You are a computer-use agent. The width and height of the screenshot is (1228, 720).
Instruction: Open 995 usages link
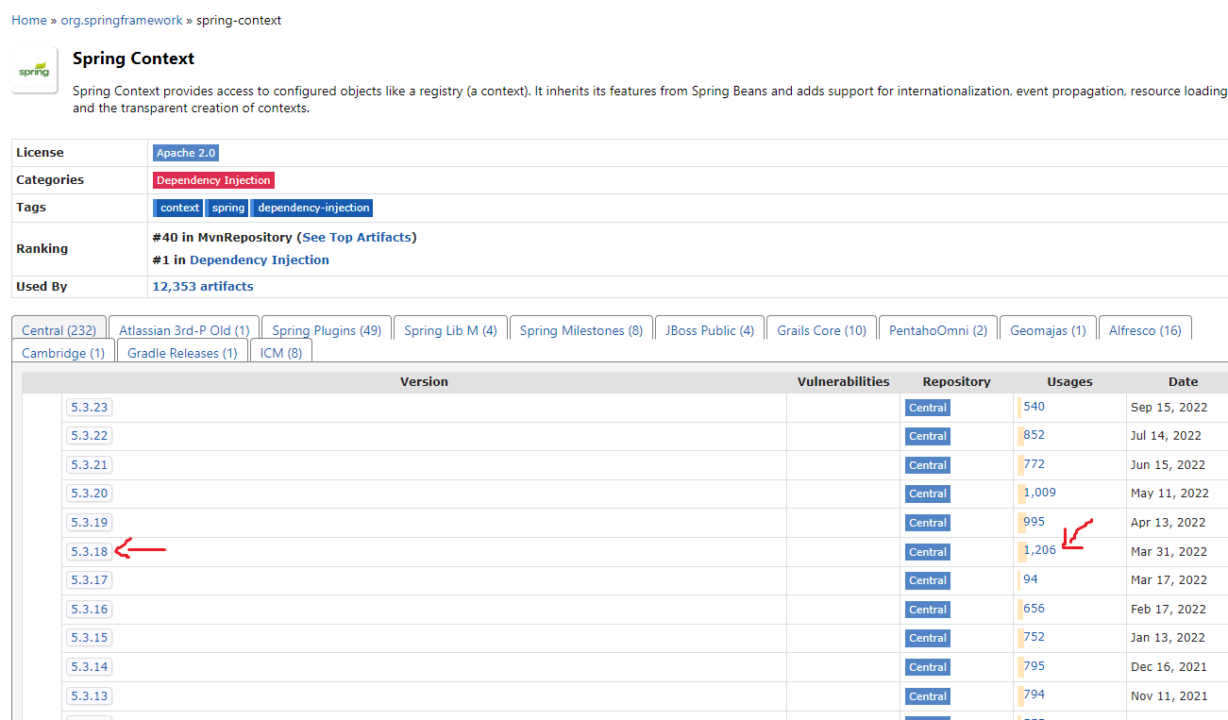[x=1034, y=522]
